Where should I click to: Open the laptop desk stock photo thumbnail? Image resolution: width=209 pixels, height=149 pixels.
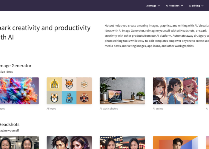coord(122,91)
